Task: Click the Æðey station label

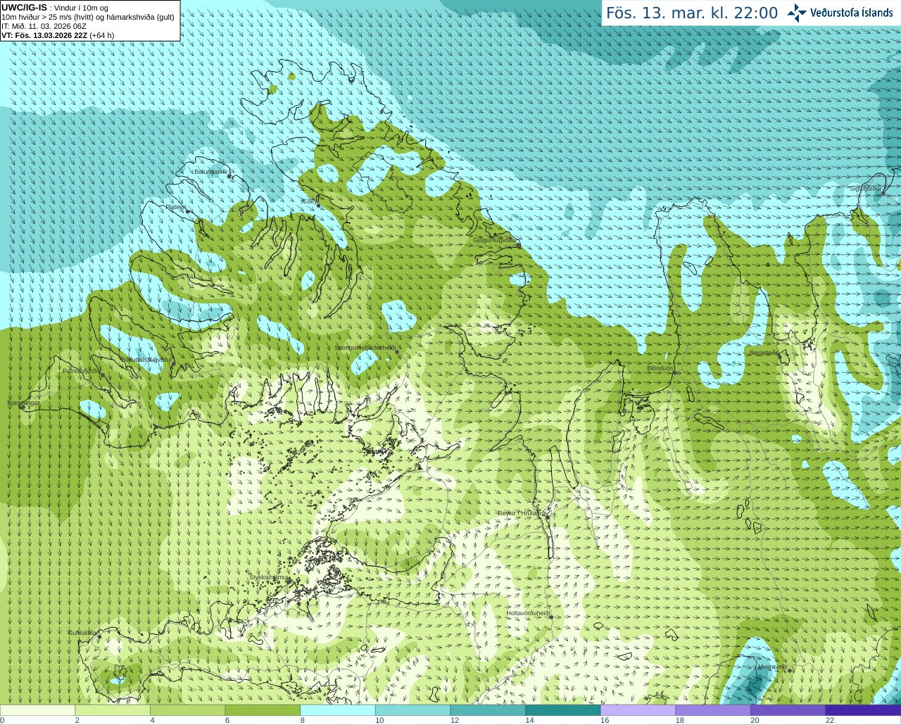Action: click(306, 201)
